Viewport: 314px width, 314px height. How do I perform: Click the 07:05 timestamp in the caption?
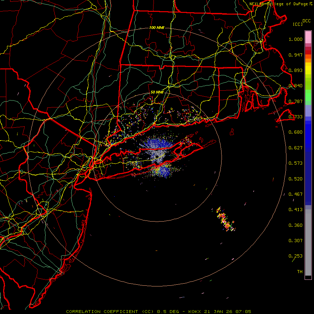click(x=243, y=312)
